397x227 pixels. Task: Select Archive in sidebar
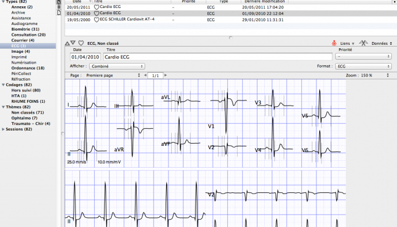click(18, 12)
